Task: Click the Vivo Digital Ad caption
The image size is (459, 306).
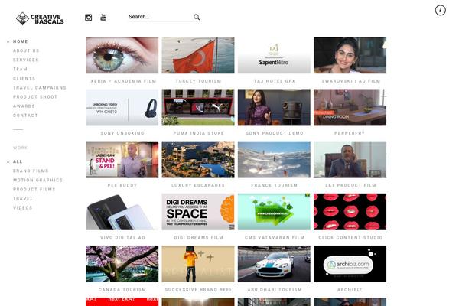Action: (122, 237)
